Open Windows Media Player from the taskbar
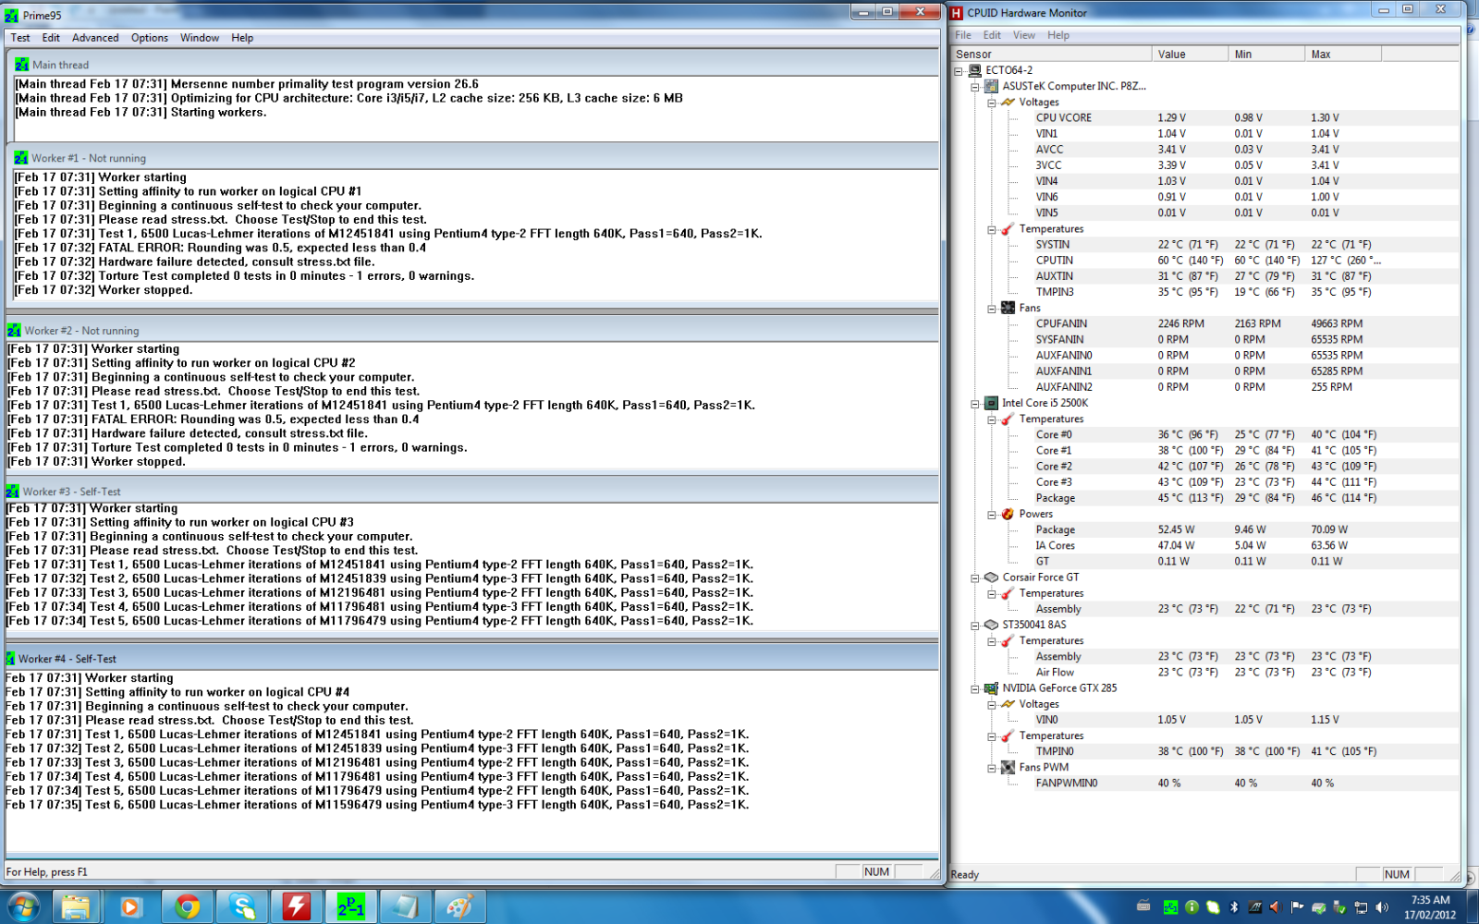Screen dimensions: 1479x924 pos(130,906)
